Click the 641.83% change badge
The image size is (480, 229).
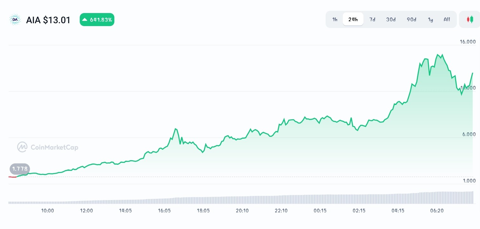click(97, 20)
